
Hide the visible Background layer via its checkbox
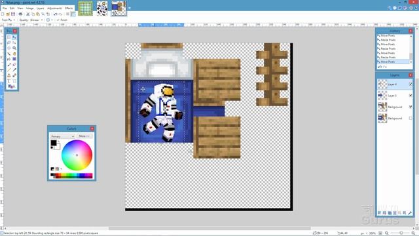410,107
